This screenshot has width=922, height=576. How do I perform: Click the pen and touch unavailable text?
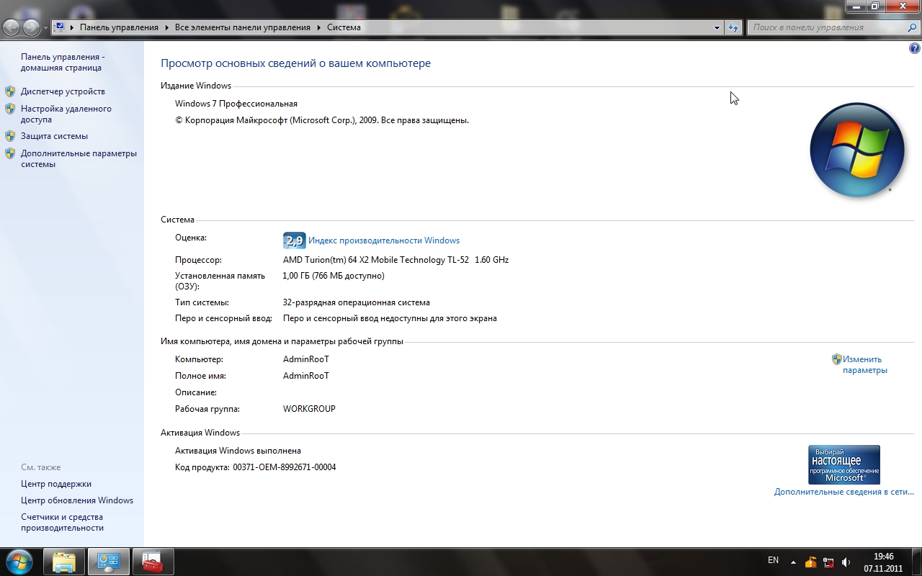tap(390, 318)
